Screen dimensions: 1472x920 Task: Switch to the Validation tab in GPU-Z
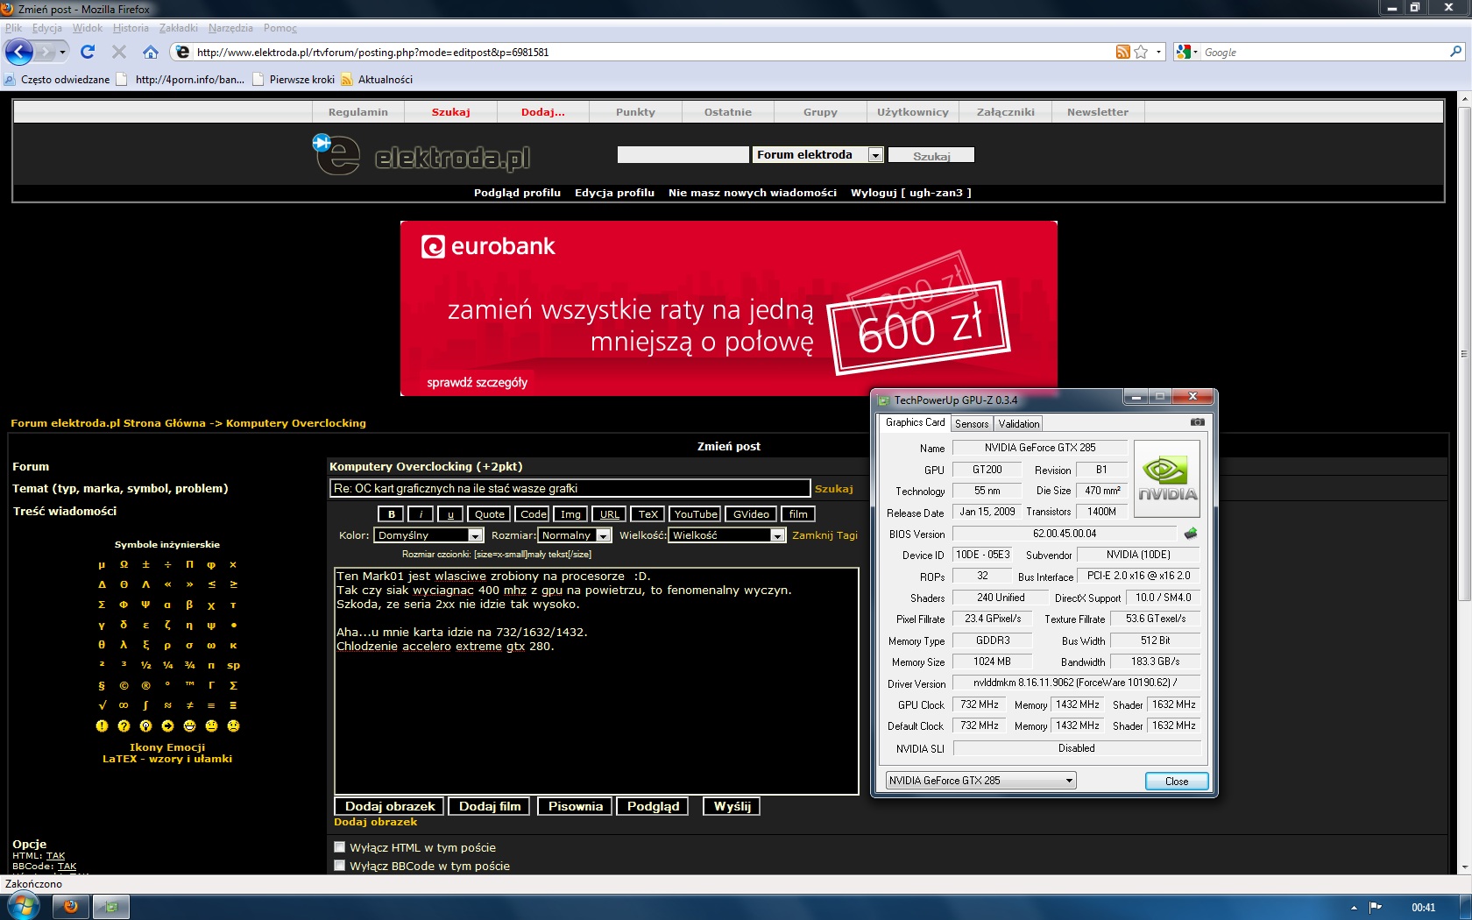click(1019, 424)
